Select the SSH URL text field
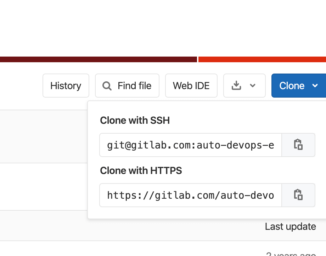This screenshot has width=326, height=256. (190, 145)
